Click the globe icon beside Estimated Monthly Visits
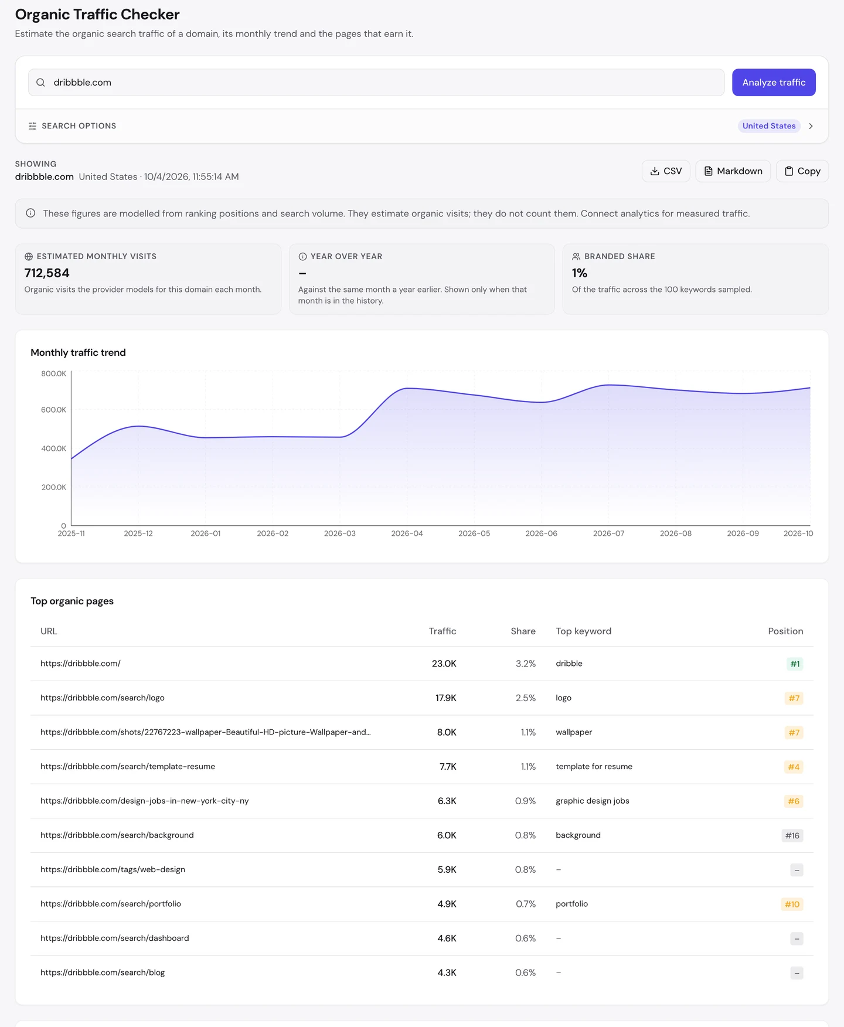Screen dimensions: 844x1027 click(x=29, y=257)
